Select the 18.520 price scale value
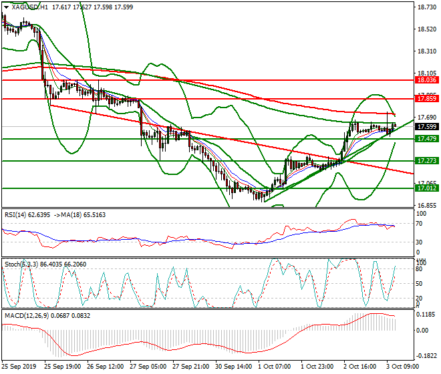This screenshot has width=441, height=374. [427, 29]
